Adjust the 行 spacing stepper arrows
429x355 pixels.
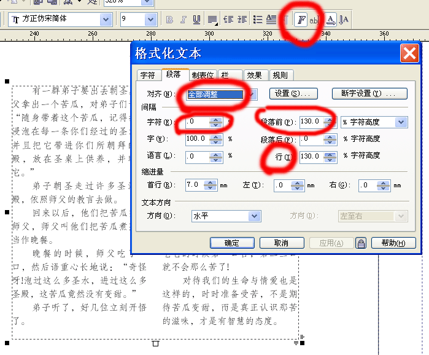tap(330, 157)
